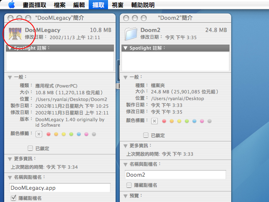The height and width of the screenshot is (202, 269).
Task: Pick green color label in Doom2 window
Action: click(187, 121)
